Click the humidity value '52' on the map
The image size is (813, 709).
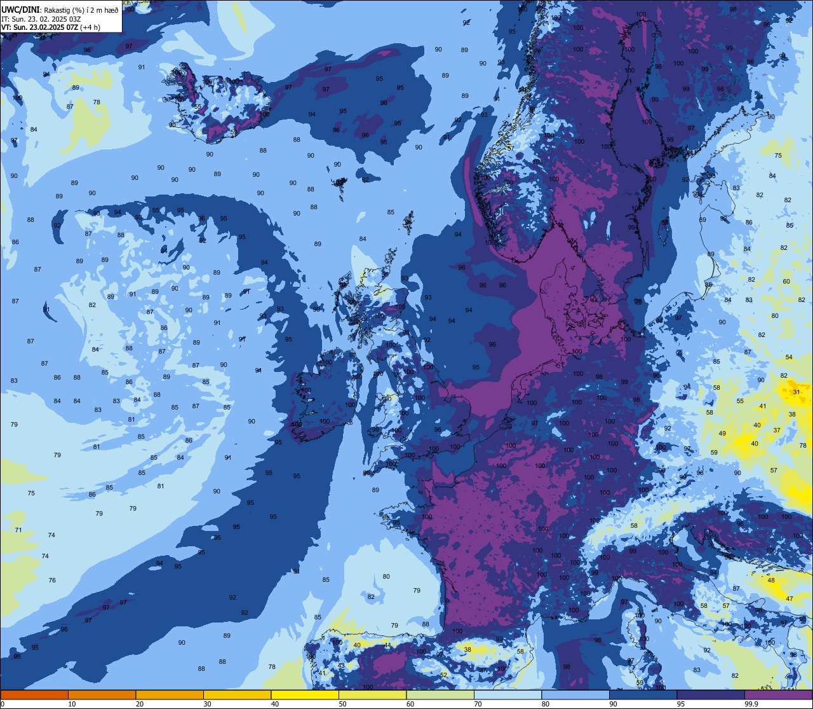pyautogui.click(x=443, y=675)
